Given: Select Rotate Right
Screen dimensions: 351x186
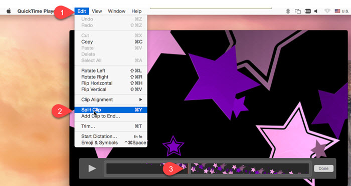Looking at the screenshot, I should pos(111,77).
